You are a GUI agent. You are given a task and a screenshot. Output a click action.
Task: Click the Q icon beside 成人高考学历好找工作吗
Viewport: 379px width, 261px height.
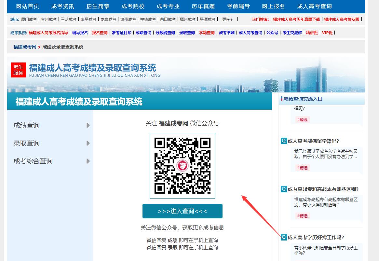(284, 237)
